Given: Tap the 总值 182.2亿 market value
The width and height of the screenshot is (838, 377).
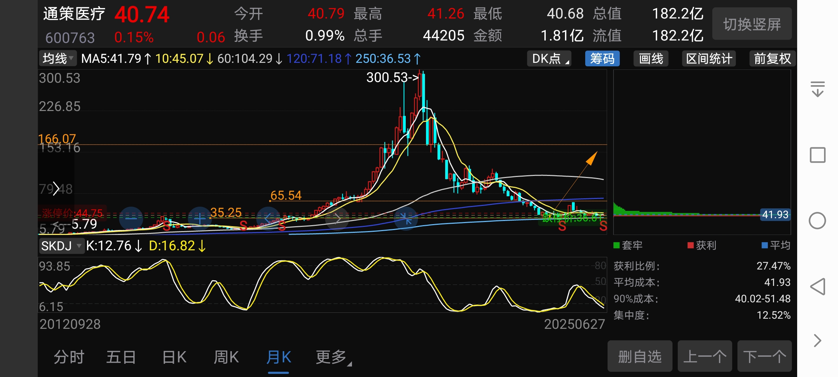Looking at the screenshot, I should (x=678, y=14).
